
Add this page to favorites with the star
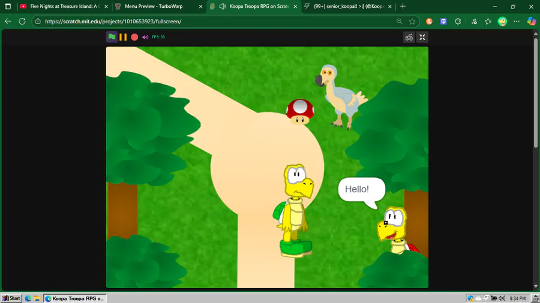(x=412, y=22)
